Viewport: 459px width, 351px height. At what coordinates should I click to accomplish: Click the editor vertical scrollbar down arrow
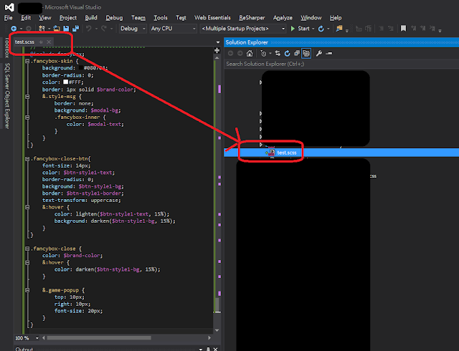tap(217, 330)
